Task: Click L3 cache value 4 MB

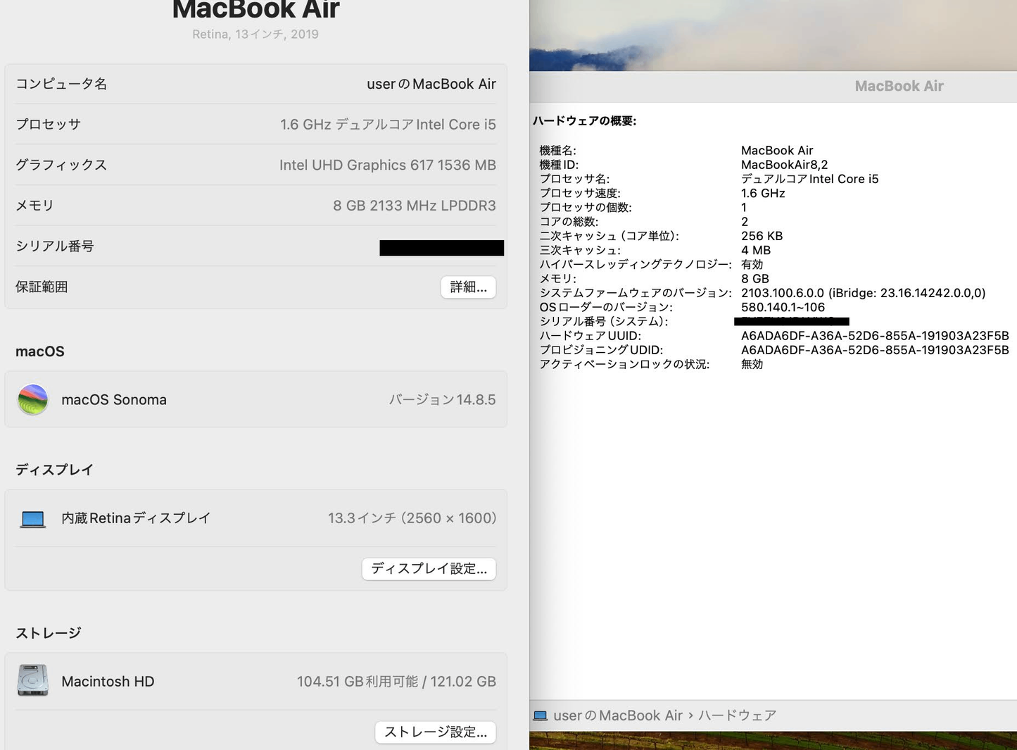Action: pos(756,250)
